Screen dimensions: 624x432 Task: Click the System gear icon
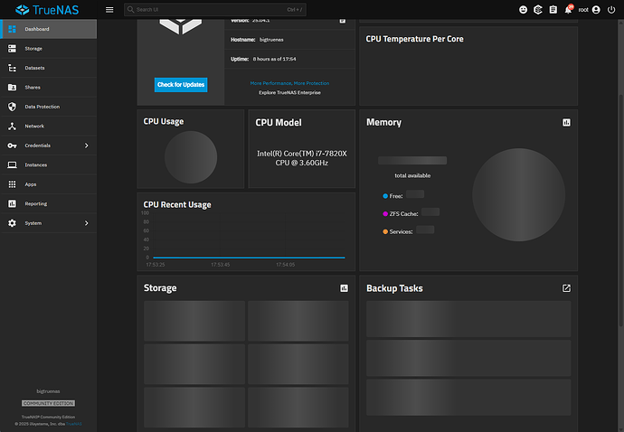click(13, 223)
